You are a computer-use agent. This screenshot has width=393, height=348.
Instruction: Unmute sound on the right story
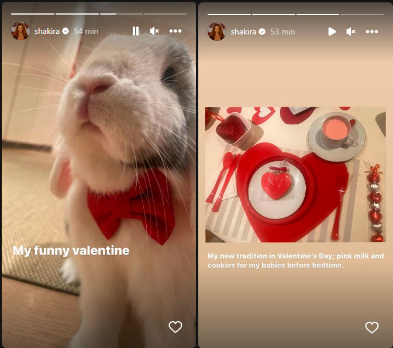point(351,32)
